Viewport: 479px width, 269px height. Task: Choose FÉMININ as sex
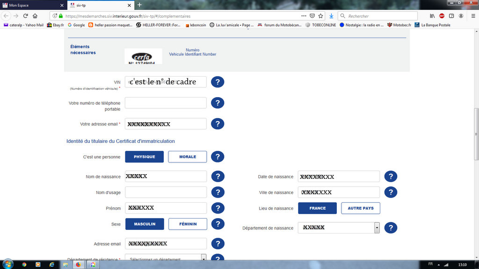click(x=188, y=224)
